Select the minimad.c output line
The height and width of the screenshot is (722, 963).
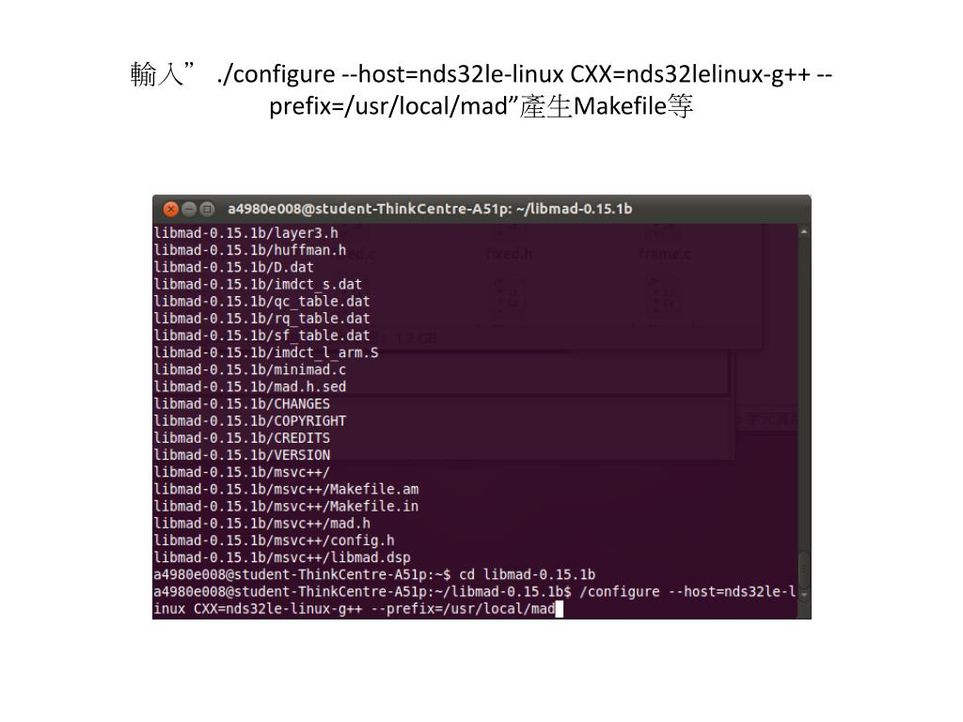pos(250,370)
